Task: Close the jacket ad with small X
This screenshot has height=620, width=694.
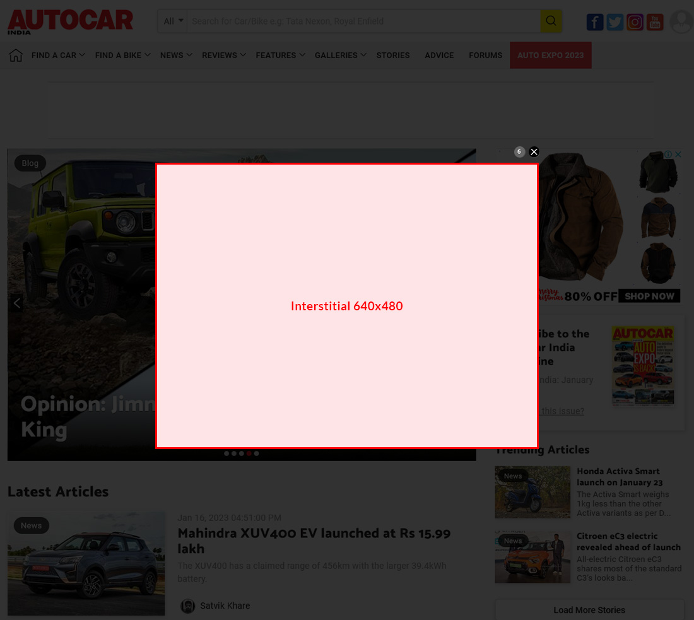Action: click(678, 155)
